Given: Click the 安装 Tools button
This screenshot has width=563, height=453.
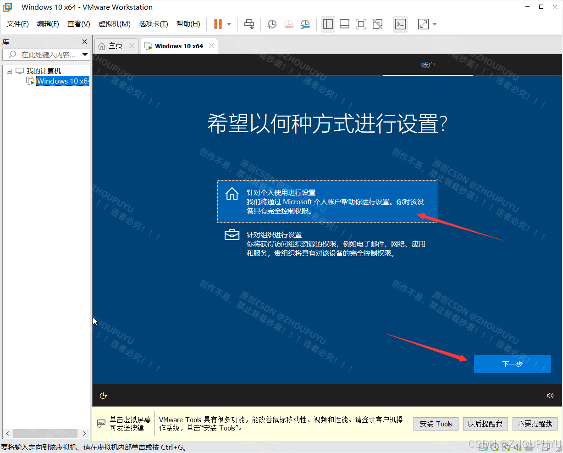Looking at the screenshot, I should pyautogui.click(x=436, y=424).
